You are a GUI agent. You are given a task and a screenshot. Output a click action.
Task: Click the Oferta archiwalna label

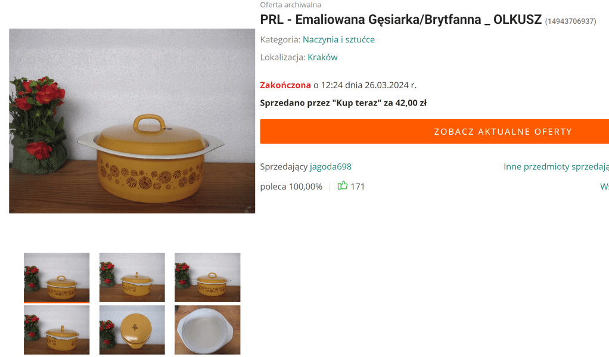[291, 5]
